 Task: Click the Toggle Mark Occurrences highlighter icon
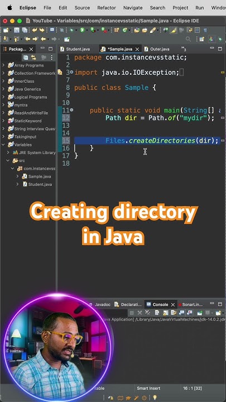click(174, 30)
